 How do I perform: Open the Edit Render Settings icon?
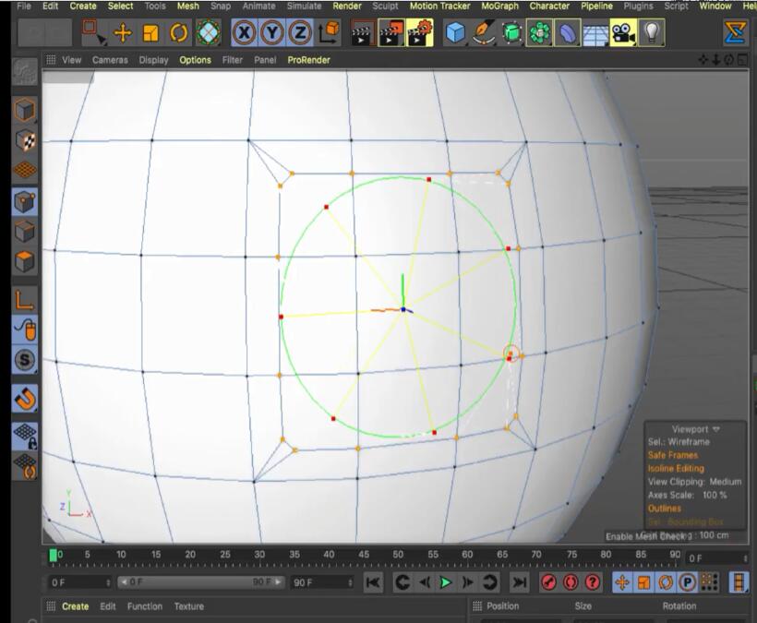point(420,33)
